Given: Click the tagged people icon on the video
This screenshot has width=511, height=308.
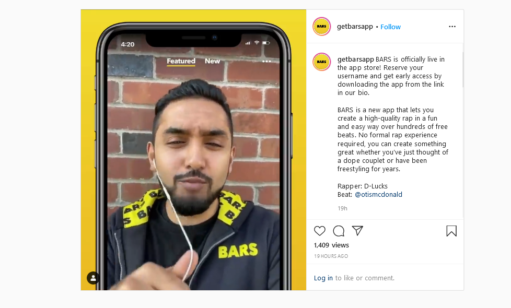Looking at the screenshot, I should (93, 278).
